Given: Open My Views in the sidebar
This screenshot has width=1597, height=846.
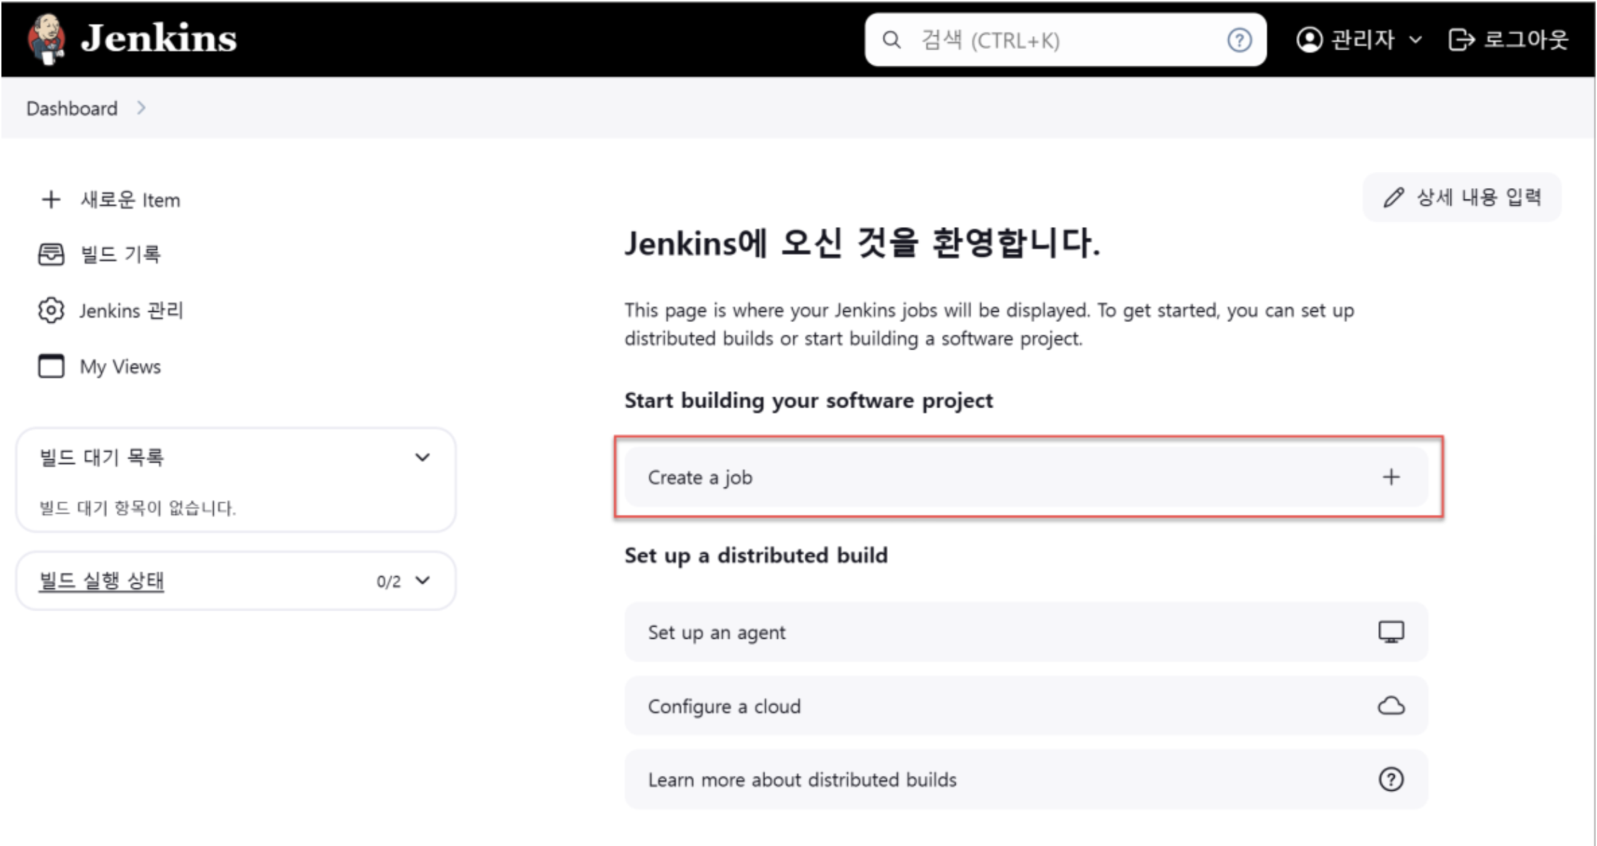Looking at the screenshot, I should 120,367.
